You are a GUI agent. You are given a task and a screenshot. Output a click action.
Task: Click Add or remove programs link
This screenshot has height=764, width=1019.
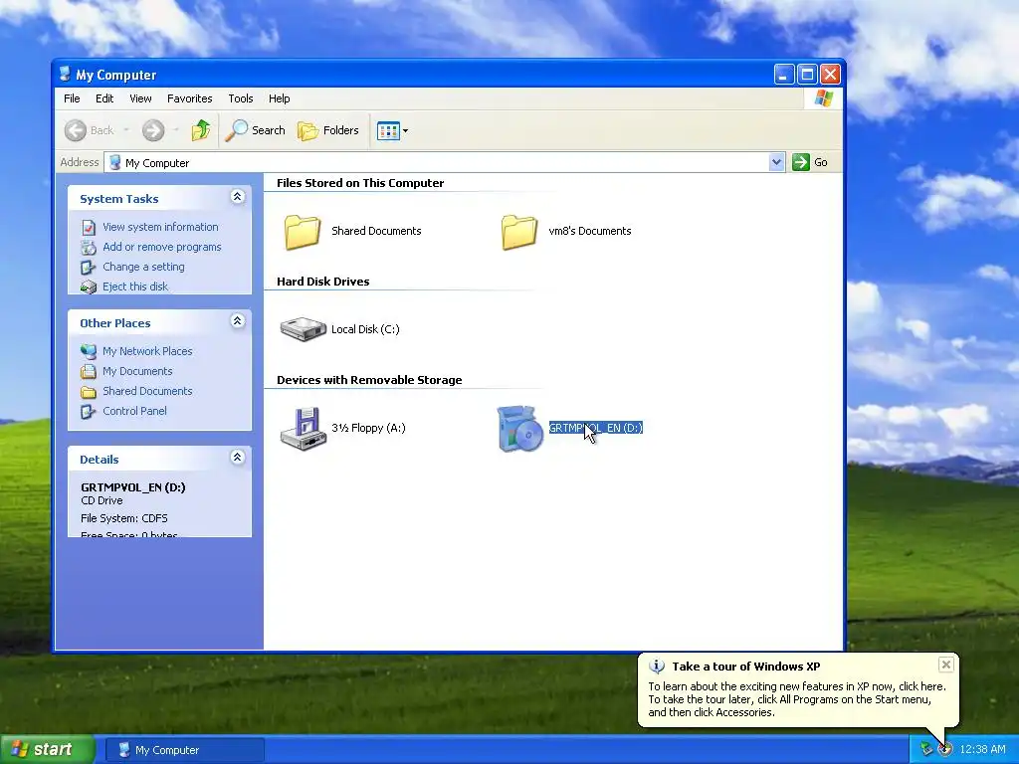[x=162, y=247]
